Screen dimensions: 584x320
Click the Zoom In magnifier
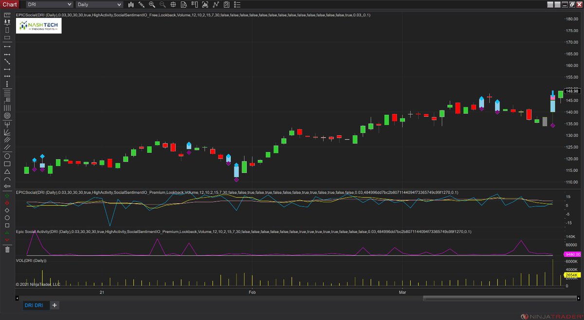pyautogui.click(x=152, y=4)
